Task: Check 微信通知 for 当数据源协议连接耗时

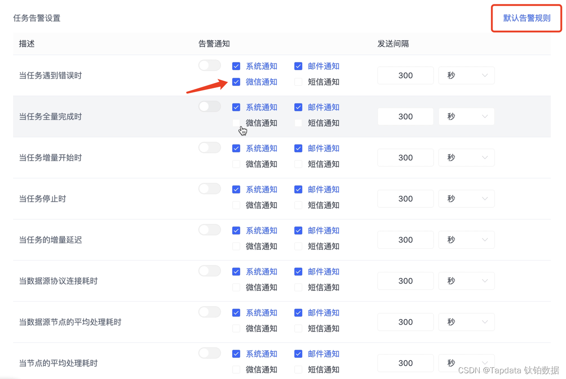Action: (x=236, y=287)
